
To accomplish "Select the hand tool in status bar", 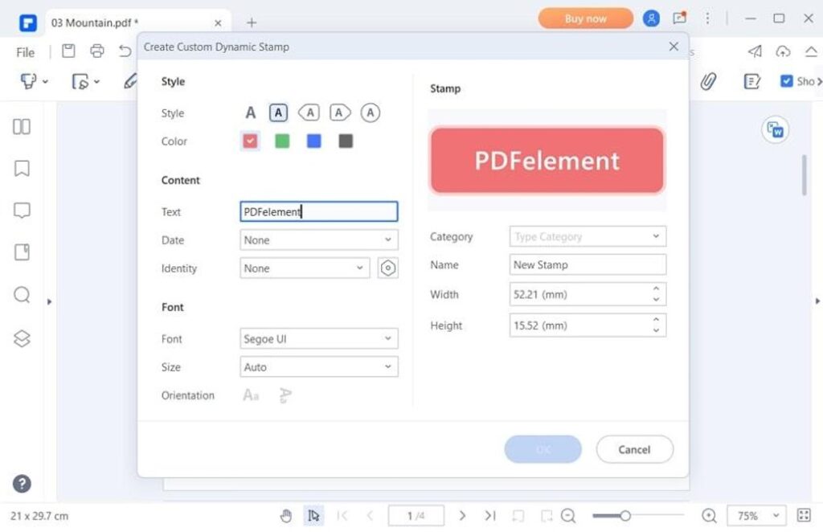I will pos(286,515).
